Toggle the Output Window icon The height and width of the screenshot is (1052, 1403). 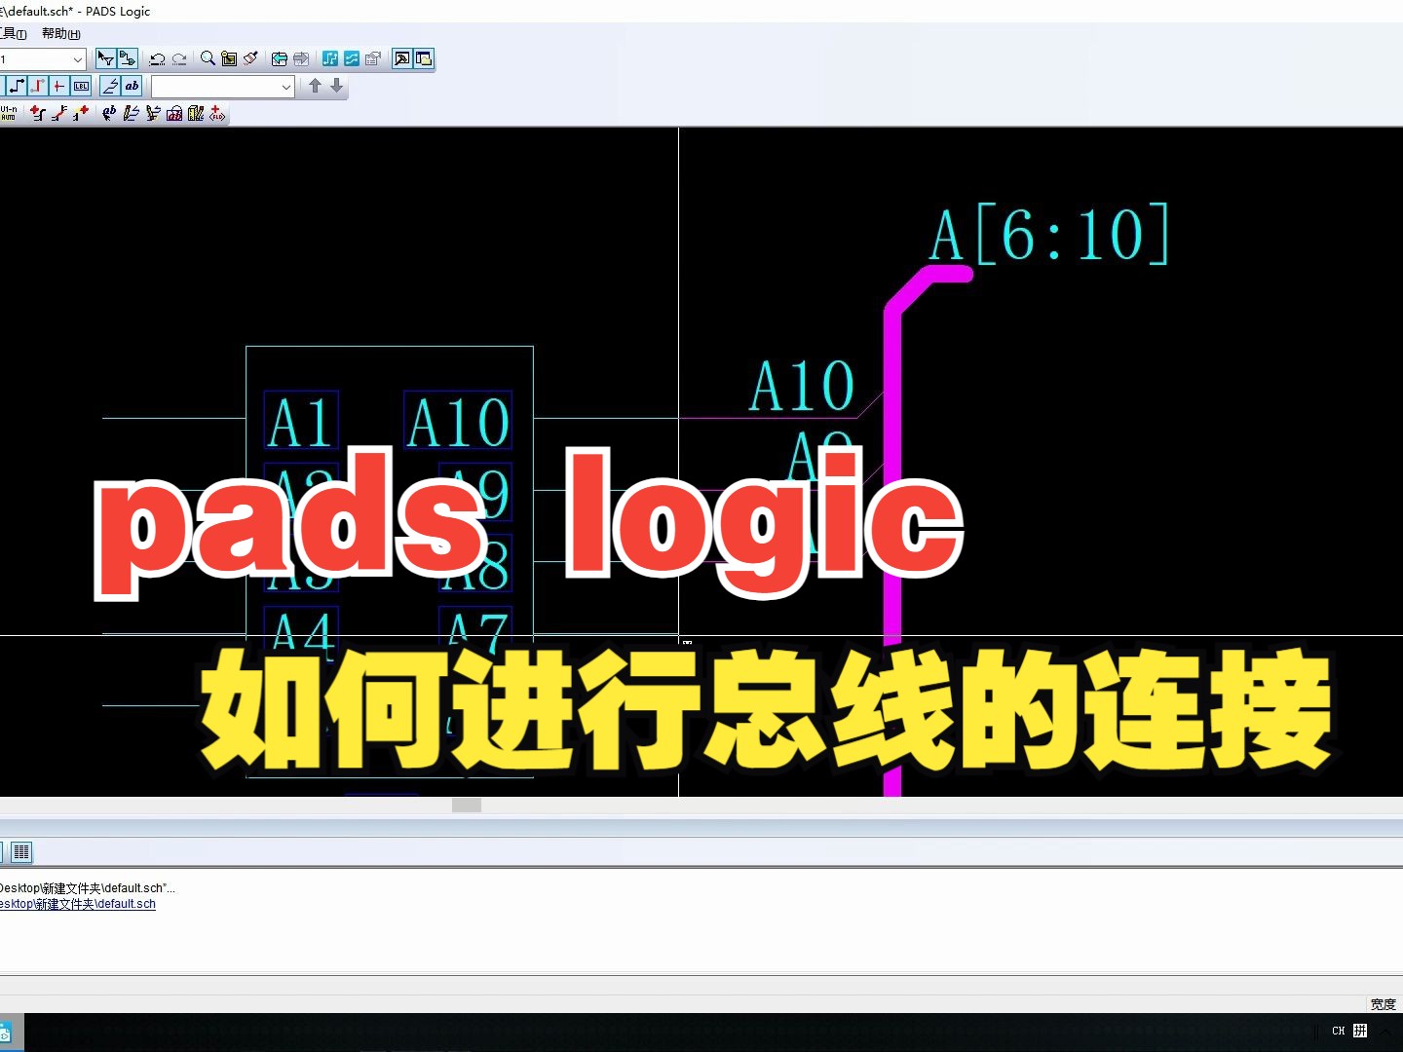point(401,59)
